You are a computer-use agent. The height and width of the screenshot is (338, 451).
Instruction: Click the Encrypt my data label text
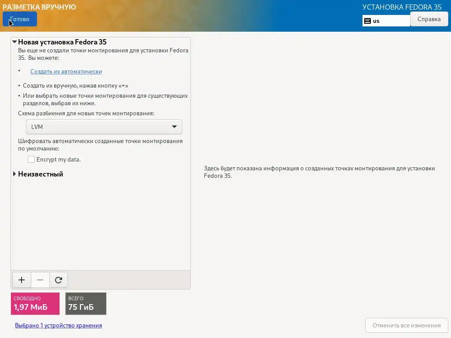tap(59, 159)
